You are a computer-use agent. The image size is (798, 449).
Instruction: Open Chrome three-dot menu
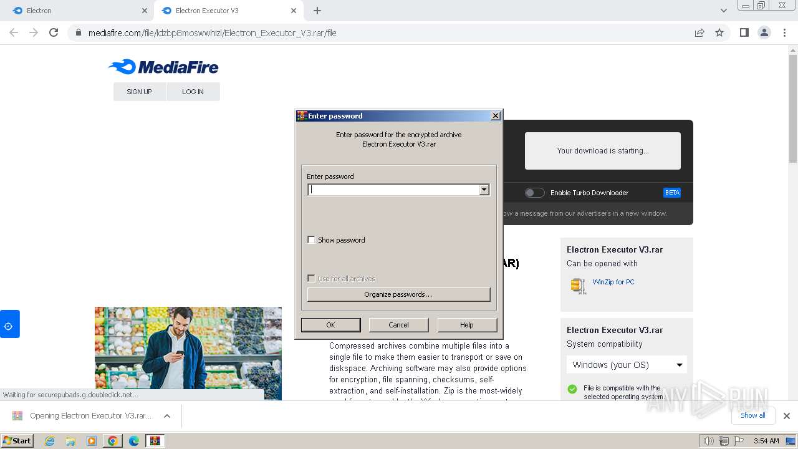[x=784, y=32]
